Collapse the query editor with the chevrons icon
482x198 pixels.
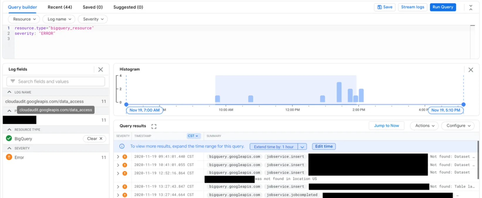point(471,8)
